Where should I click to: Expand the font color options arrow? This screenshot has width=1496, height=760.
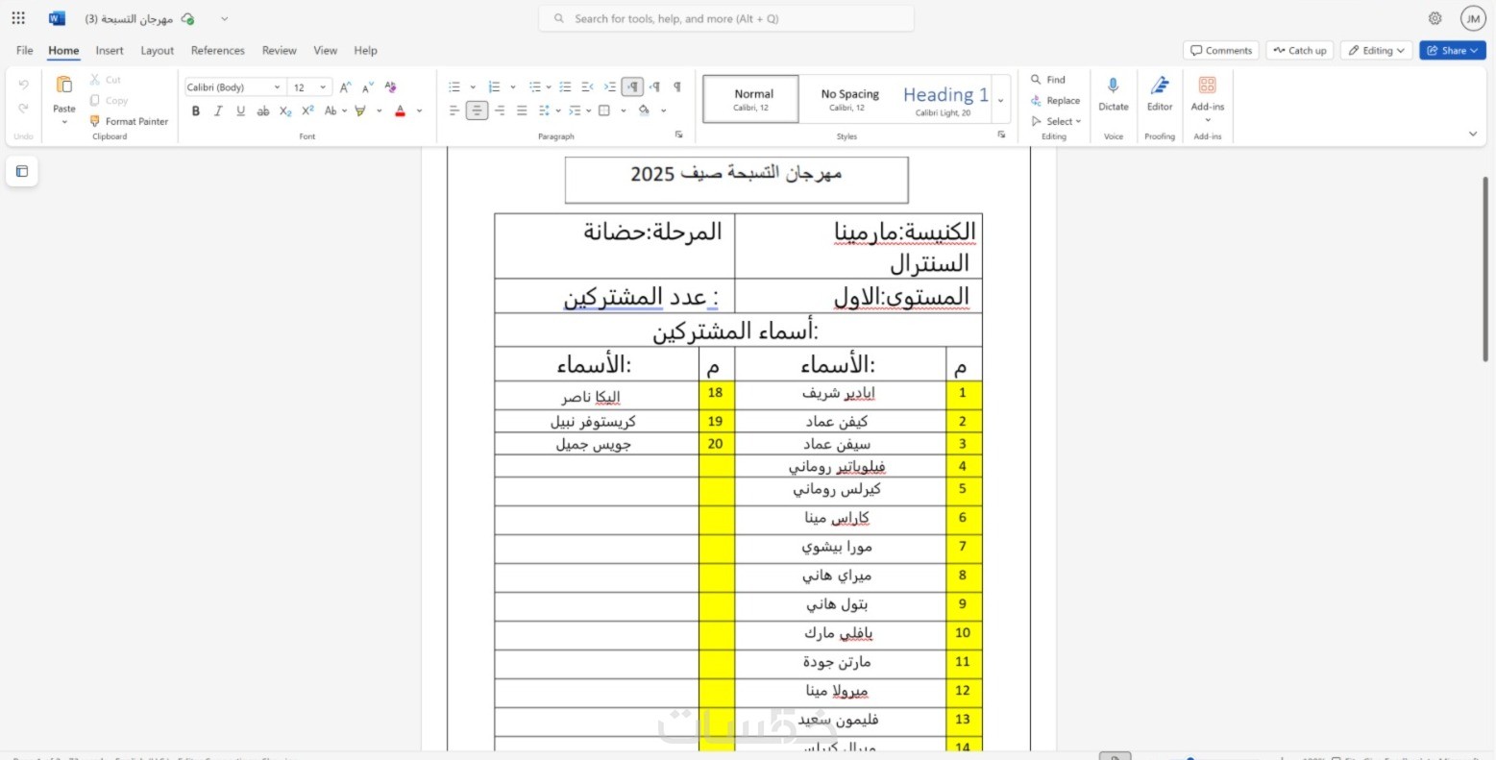point(419,110)
